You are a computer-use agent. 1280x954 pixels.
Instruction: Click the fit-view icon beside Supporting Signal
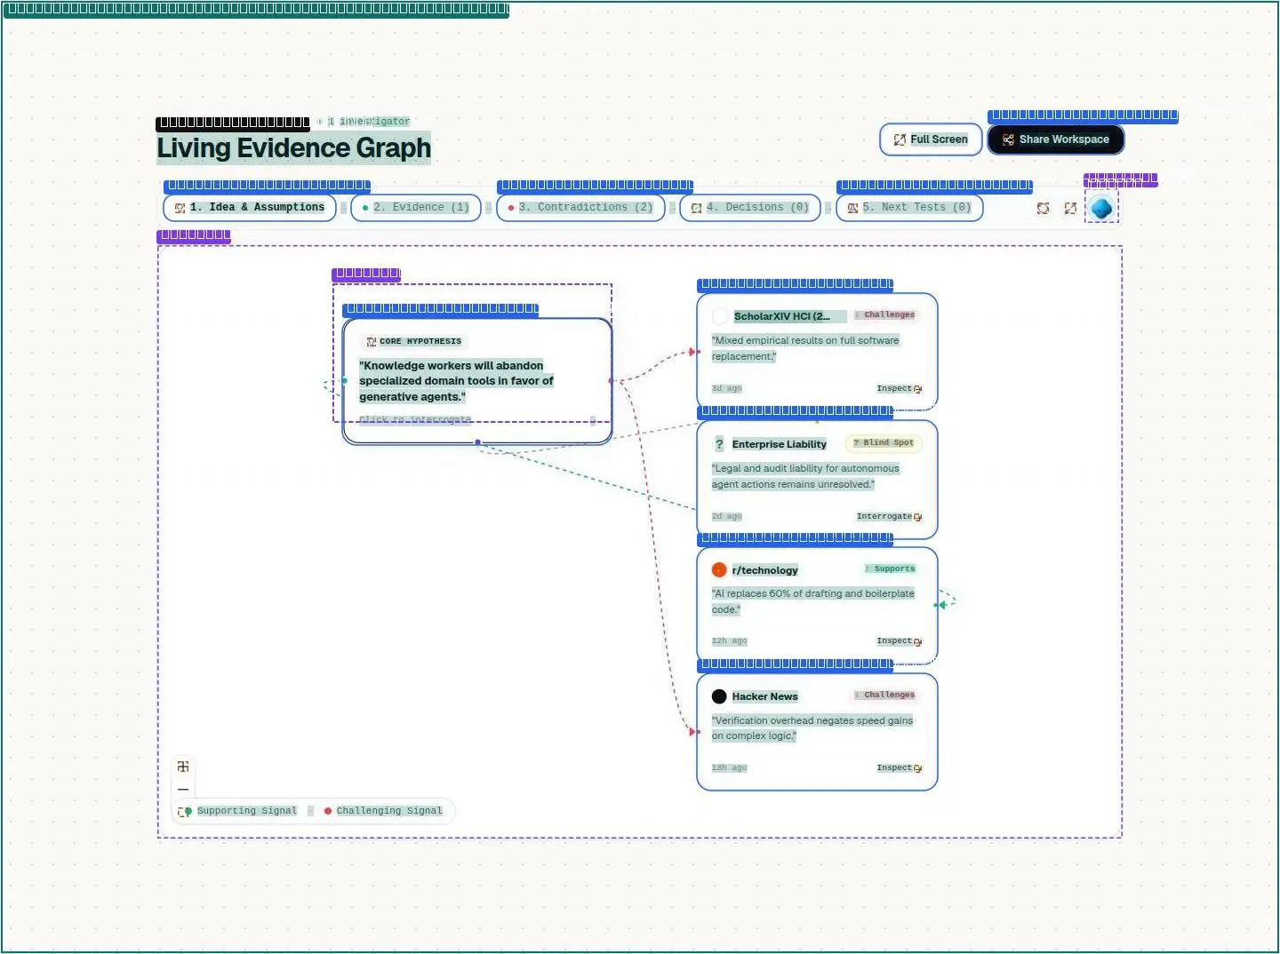coord(181,812)
